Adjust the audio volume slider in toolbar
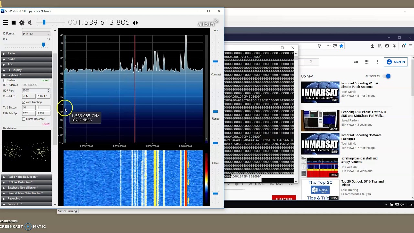Image resolution: width=414 pixels, height=233 pixels. [44, 22]
